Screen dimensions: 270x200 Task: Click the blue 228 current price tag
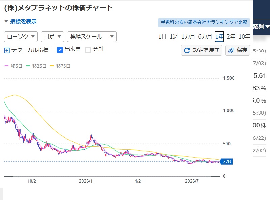click(x=226, y=161)
